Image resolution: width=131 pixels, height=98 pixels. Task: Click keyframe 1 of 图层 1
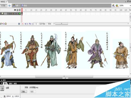(x=22, y=14)
